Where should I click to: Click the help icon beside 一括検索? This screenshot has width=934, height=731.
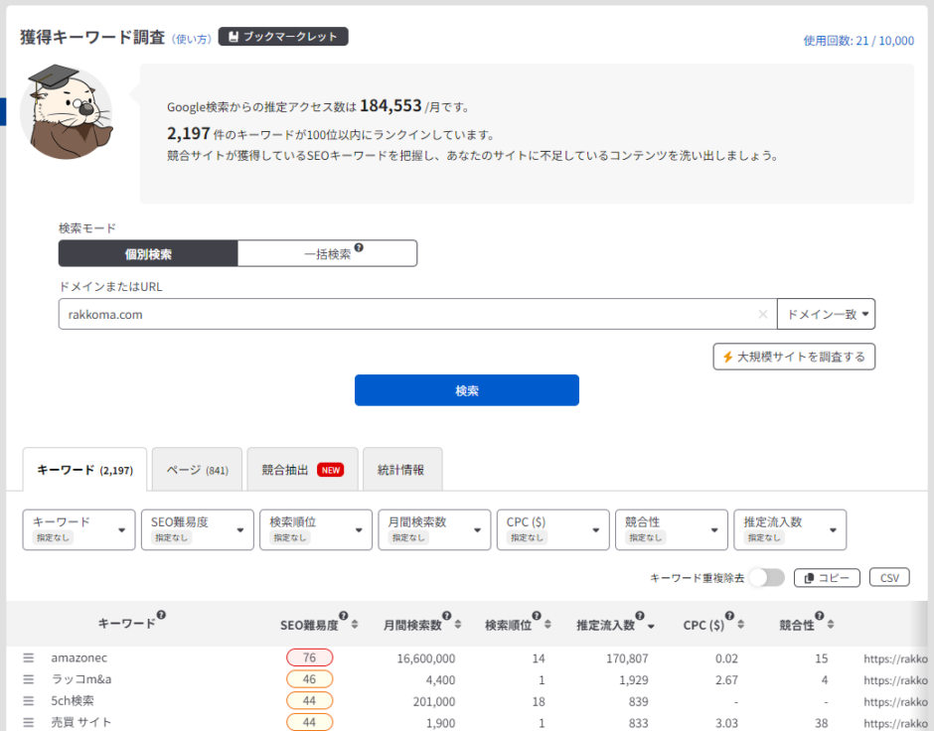359,249
